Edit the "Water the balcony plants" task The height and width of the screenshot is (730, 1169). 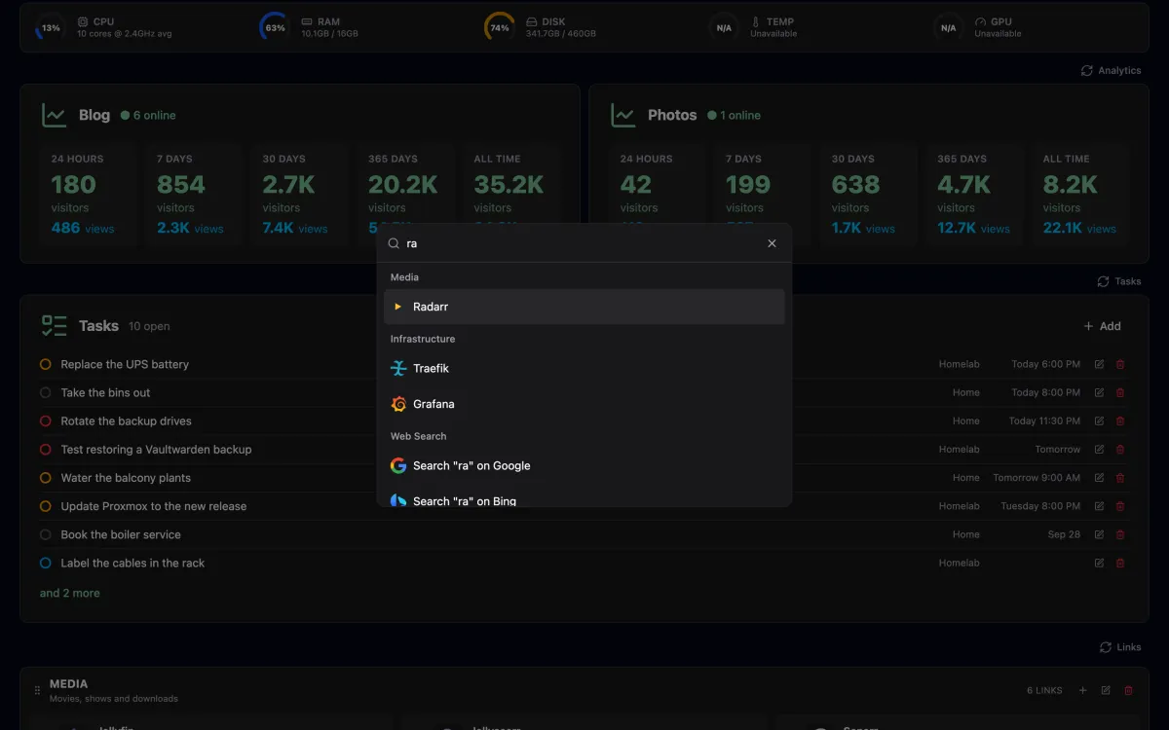1099,478
